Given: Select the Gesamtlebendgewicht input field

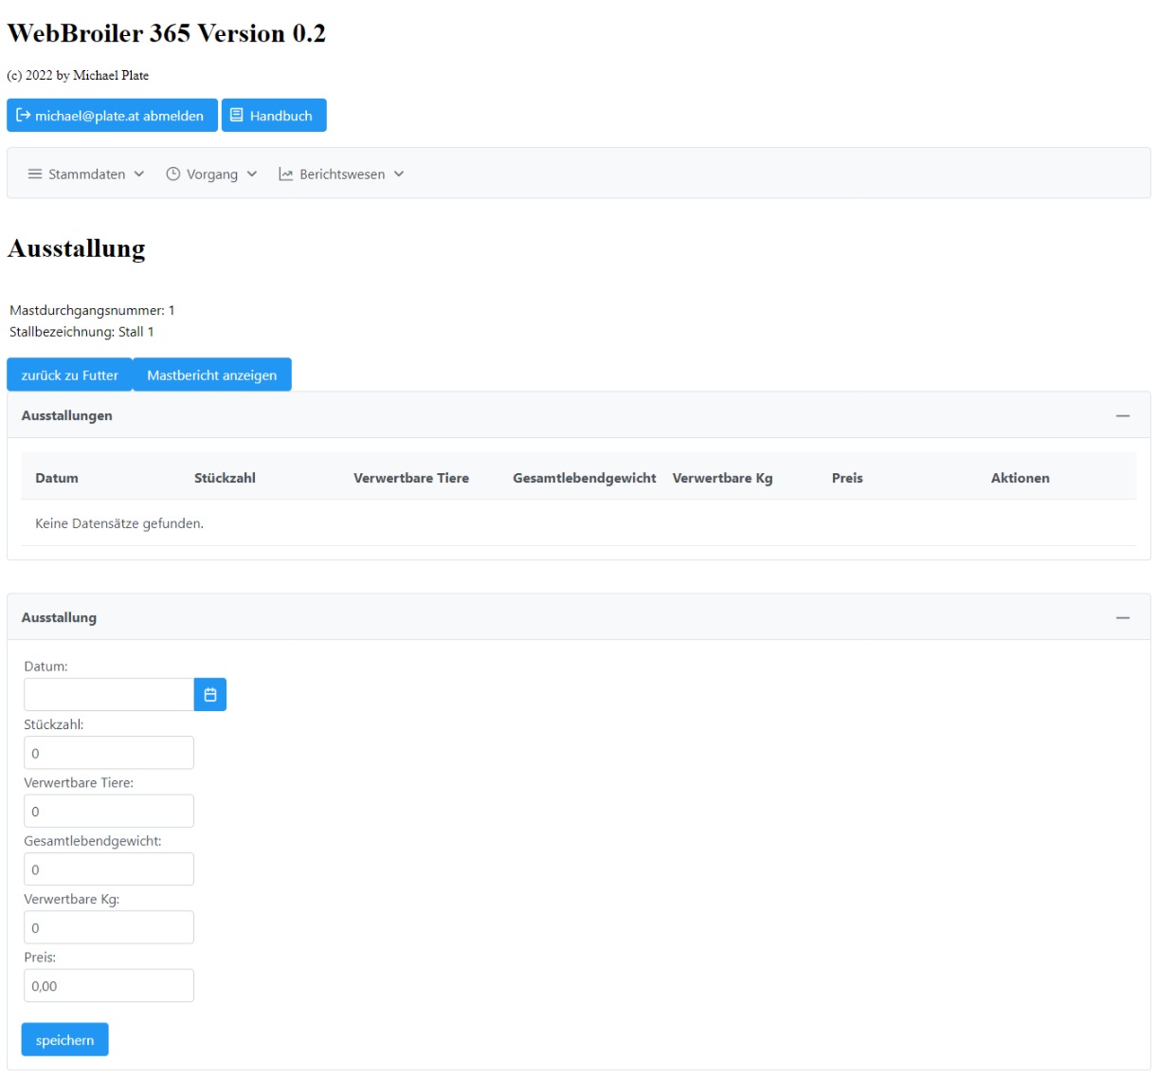Looking at the screenshot, I should pos(109,870).
